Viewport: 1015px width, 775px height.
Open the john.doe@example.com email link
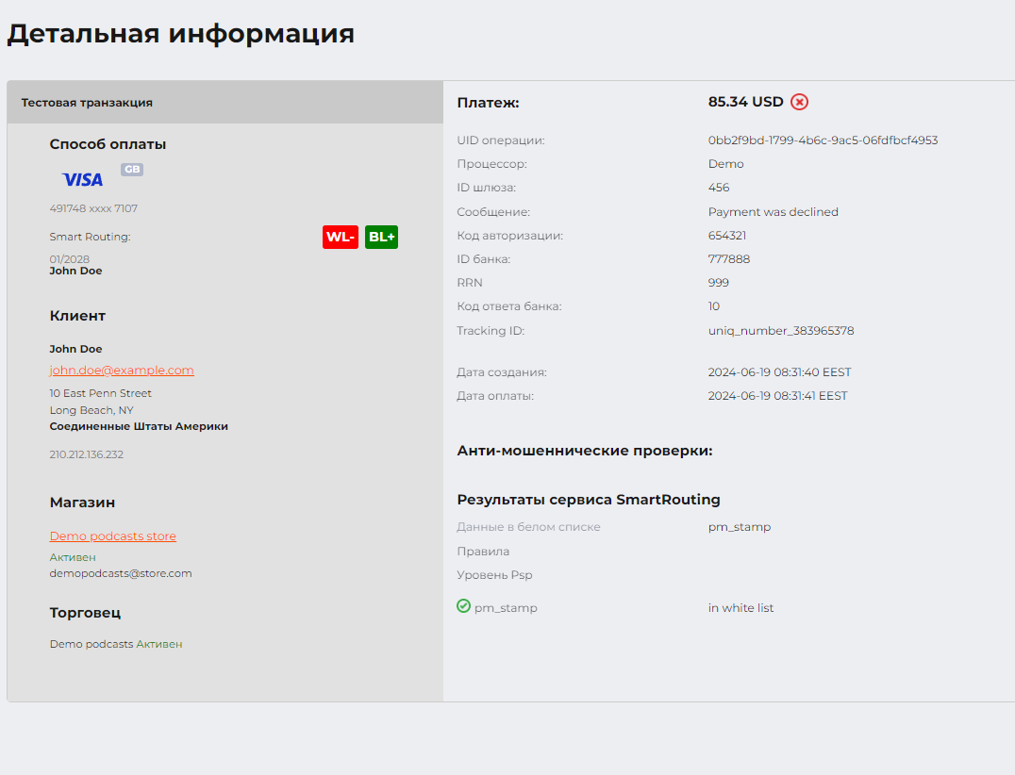tap(122, 371)
